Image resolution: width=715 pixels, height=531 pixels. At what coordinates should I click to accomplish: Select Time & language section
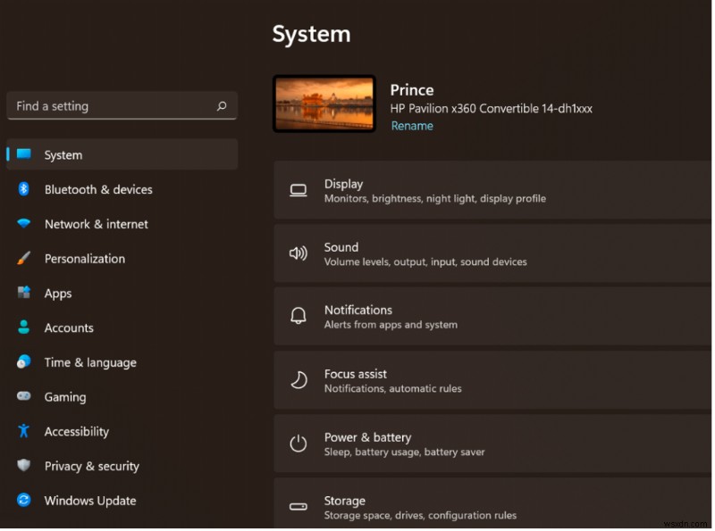pos(90,362)
